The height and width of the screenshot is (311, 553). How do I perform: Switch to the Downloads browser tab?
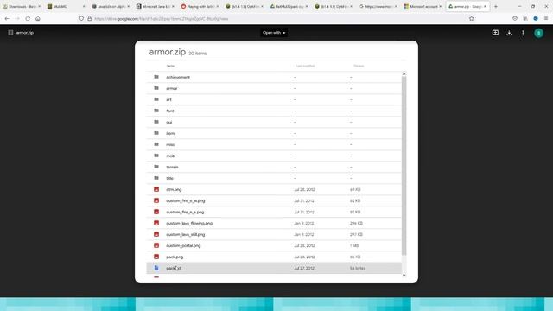point(21,6)
